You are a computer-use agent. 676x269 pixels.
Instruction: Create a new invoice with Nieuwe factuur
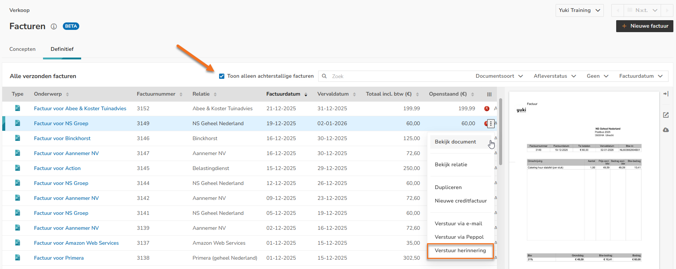[645, 26]
